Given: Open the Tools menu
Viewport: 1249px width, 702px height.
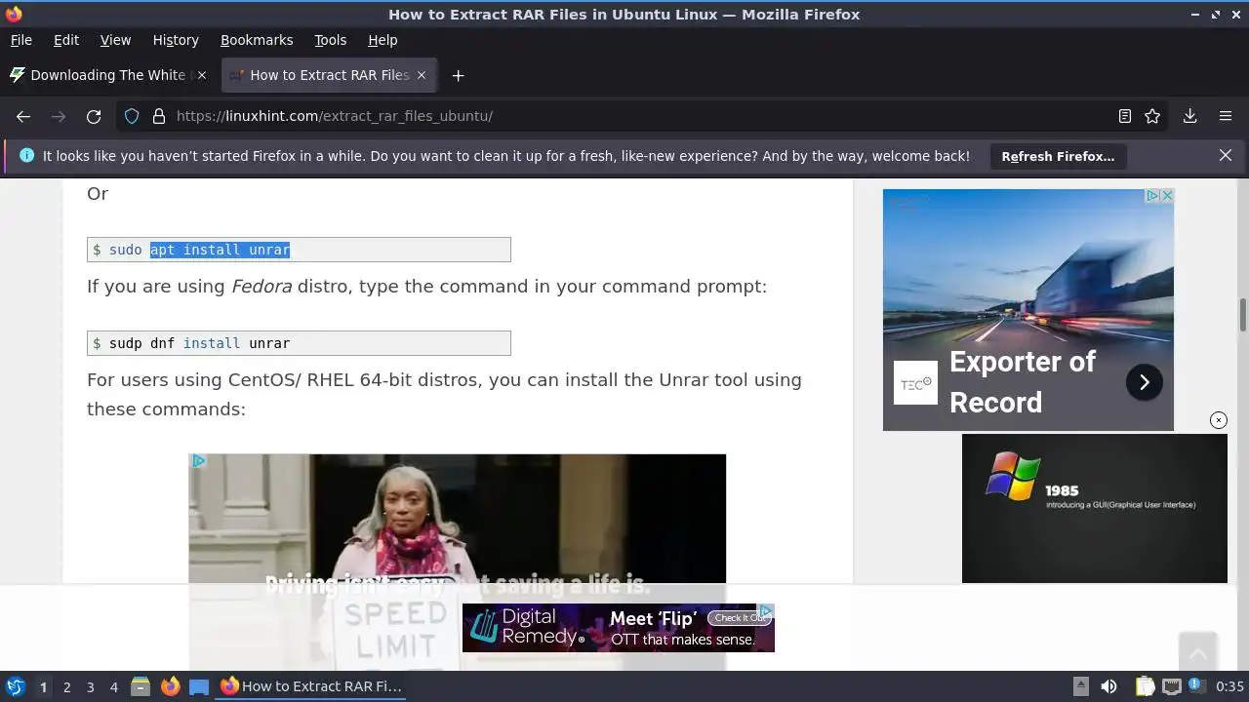Looking at the screenshot, I should (330, 40).
